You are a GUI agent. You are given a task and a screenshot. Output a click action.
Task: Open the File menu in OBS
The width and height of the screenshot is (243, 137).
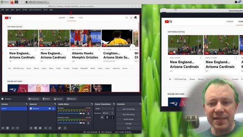pos(3,10)
